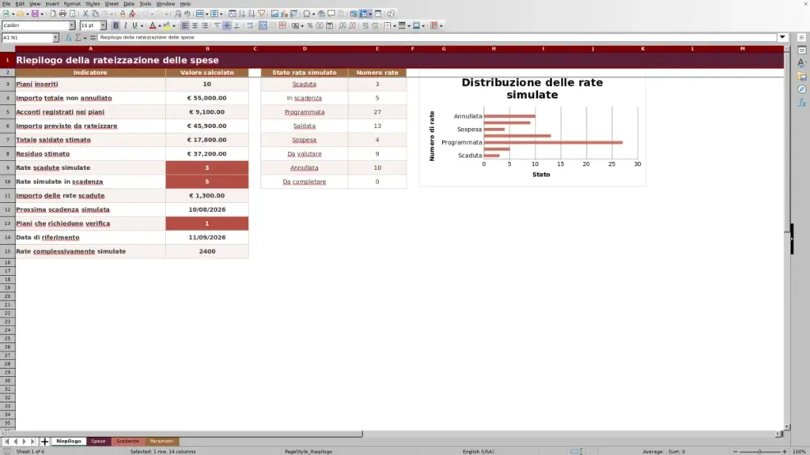Image resolution: width=810 pixels, height=455 pixels.
Task: Open the font size dropdown
Action: pos(103,25)
